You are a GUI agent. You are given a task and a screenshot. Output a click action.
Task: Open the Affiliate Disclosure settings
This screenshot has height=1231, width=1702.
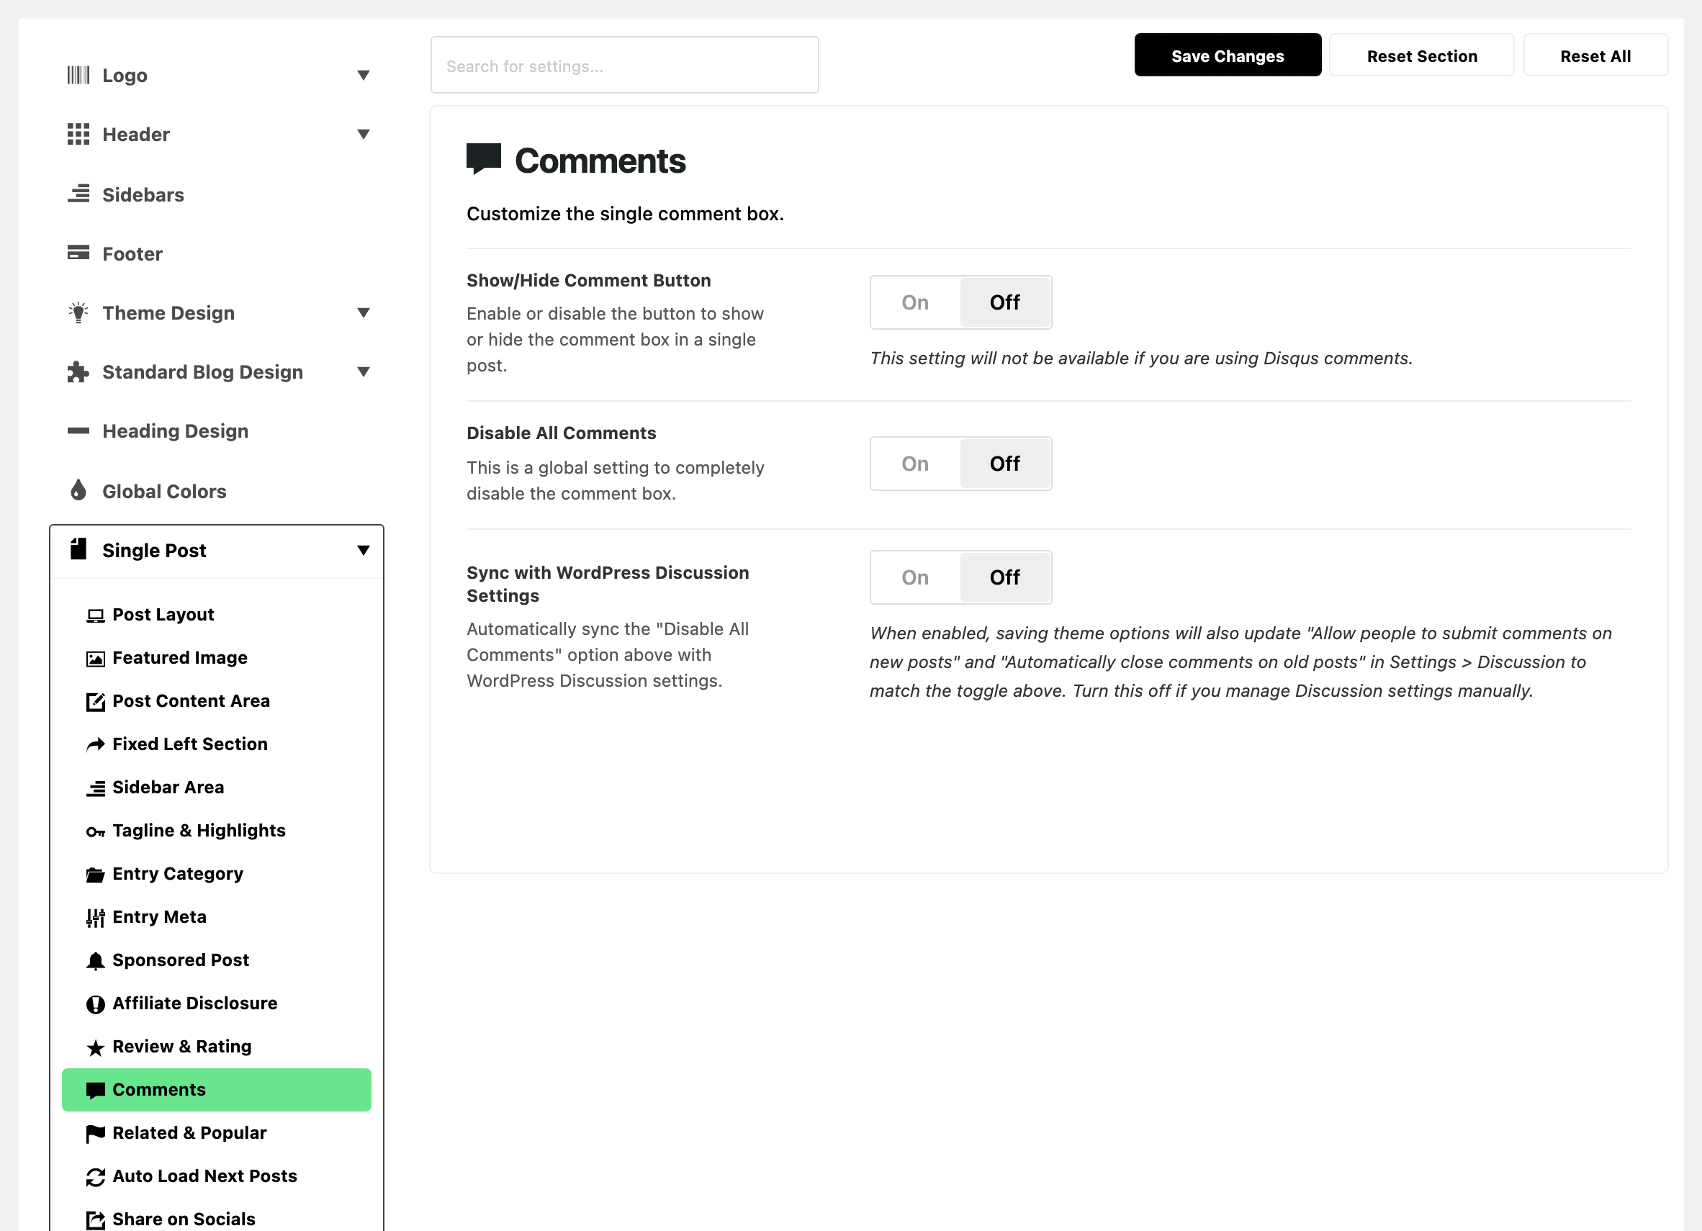pos(216,1003)
